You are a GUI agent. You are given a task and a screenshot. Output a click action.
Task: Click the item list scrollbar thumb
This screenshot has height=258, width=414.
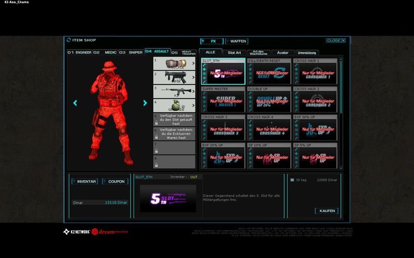click(341, 87)
